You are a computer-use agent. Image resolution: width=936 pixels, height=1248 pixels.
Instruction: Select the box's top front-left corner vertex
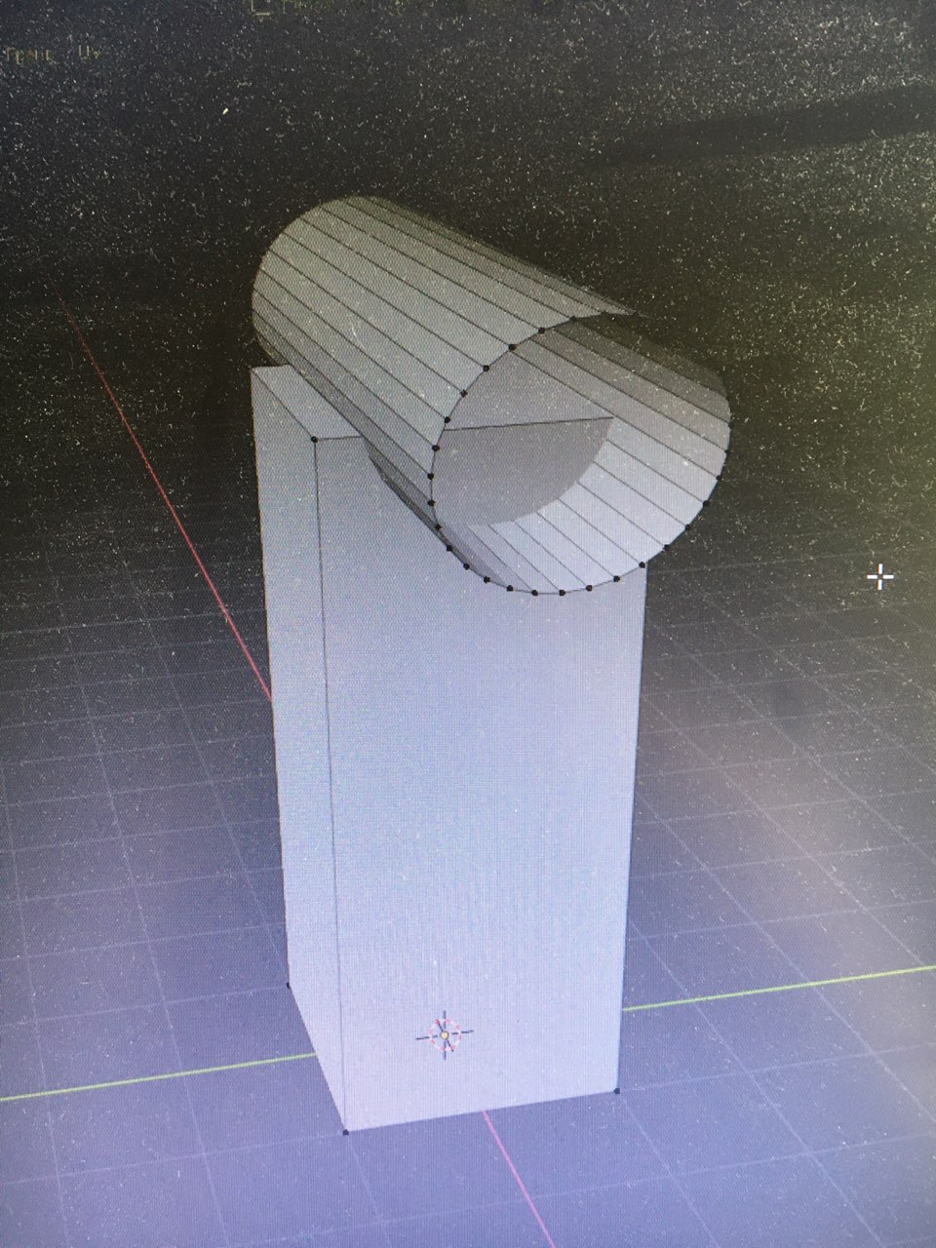coord(314,439)
